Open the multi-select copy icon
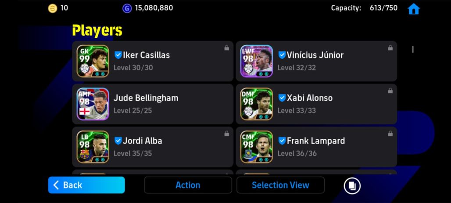The image size is (451, 203). pyautogui.click(x=352, y=185)
